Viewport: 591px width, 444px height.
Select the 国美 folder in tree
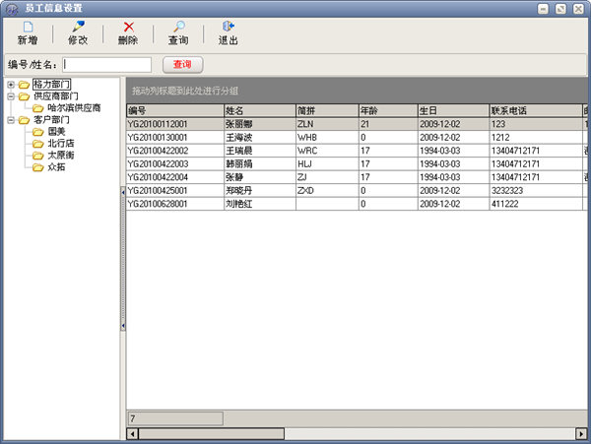(x=56, y=131)
